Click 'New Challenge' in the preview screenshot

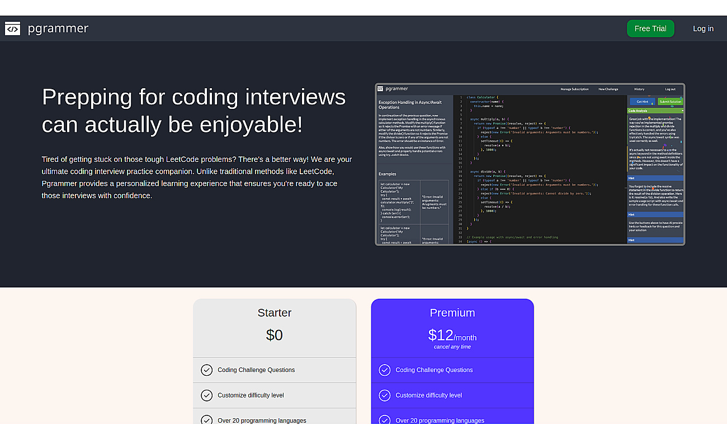pos(608,89)
